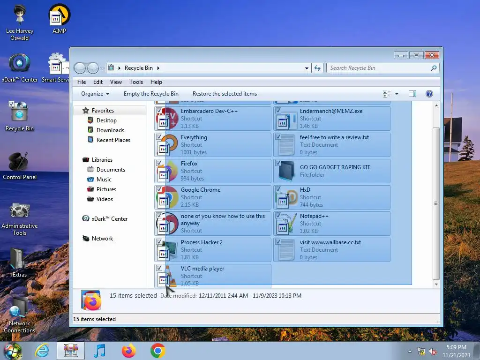The height and width of the screenshot is (360, 480).
Task: Click the Firefox shortcut icon in the list
Action: pyautogui.click(x=167, y=171)
